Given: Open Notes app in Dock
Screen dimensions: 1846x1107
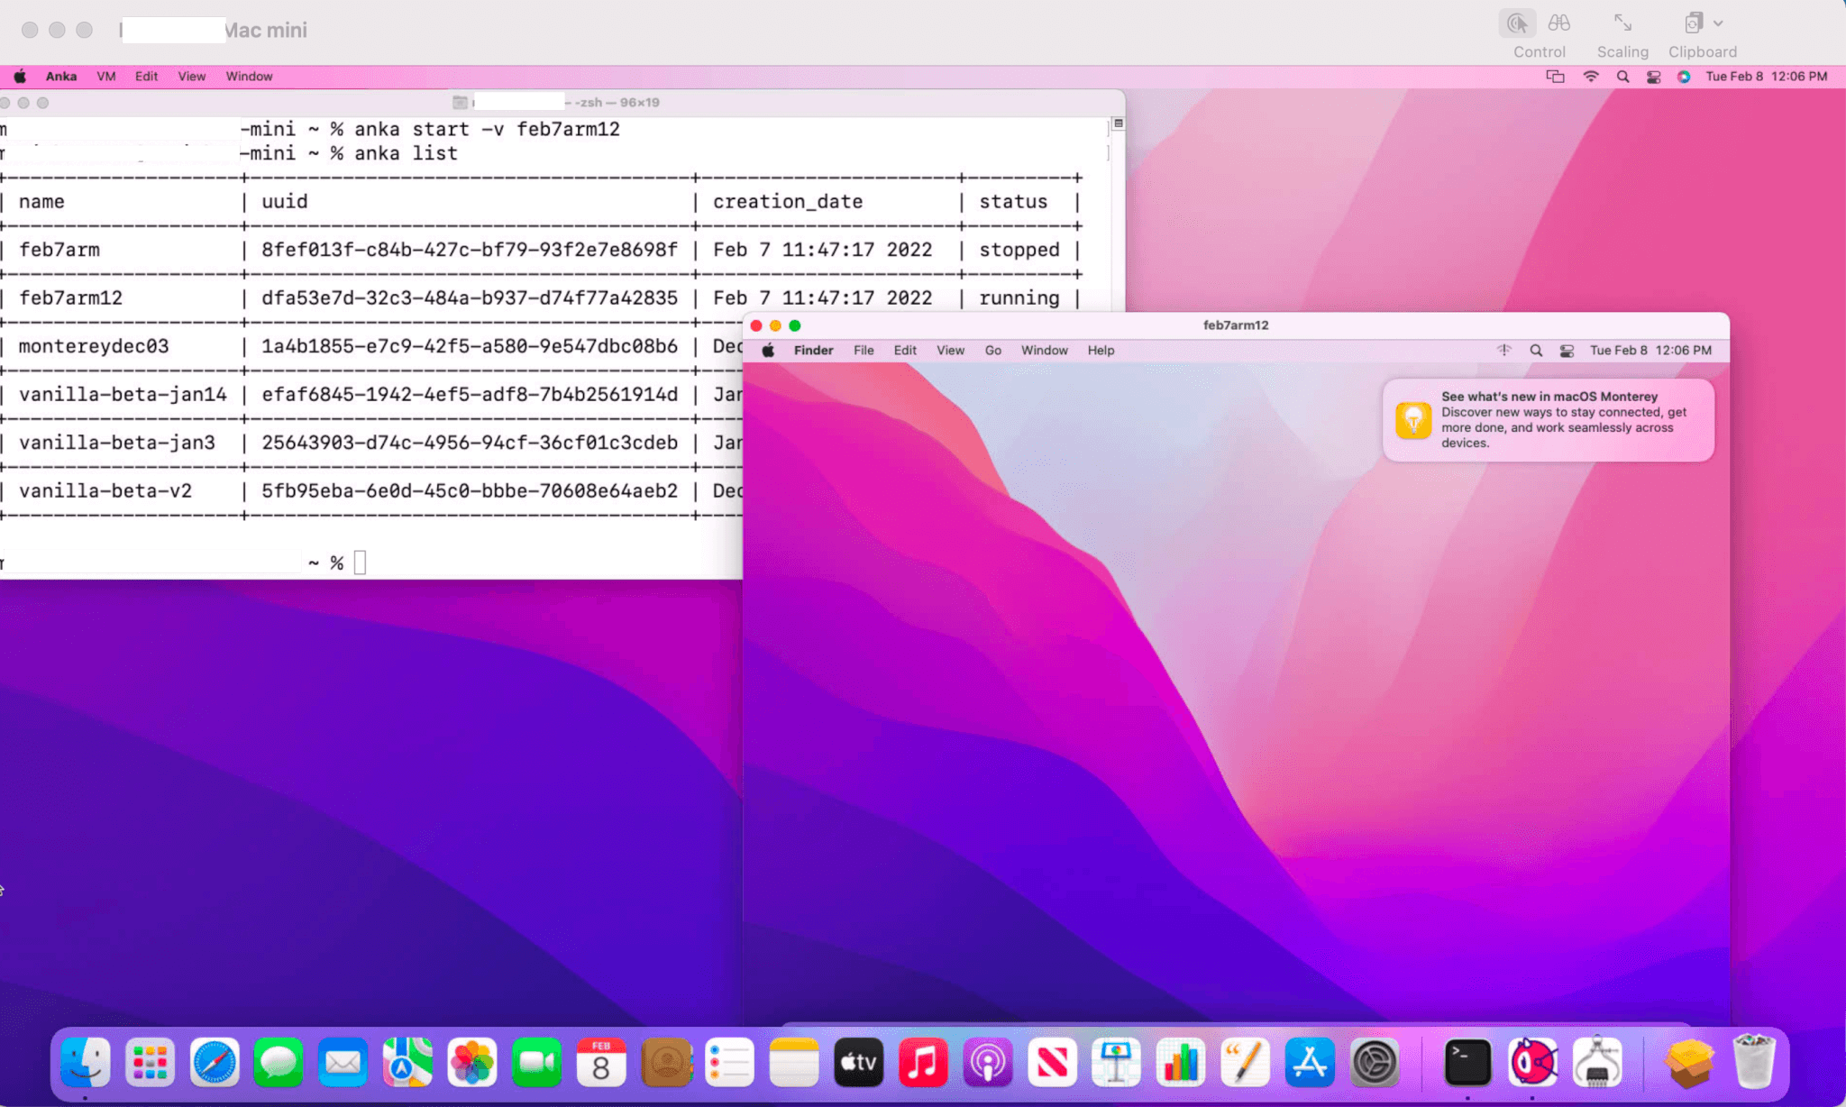Looking at the screenshot, I should point(794,1062).
